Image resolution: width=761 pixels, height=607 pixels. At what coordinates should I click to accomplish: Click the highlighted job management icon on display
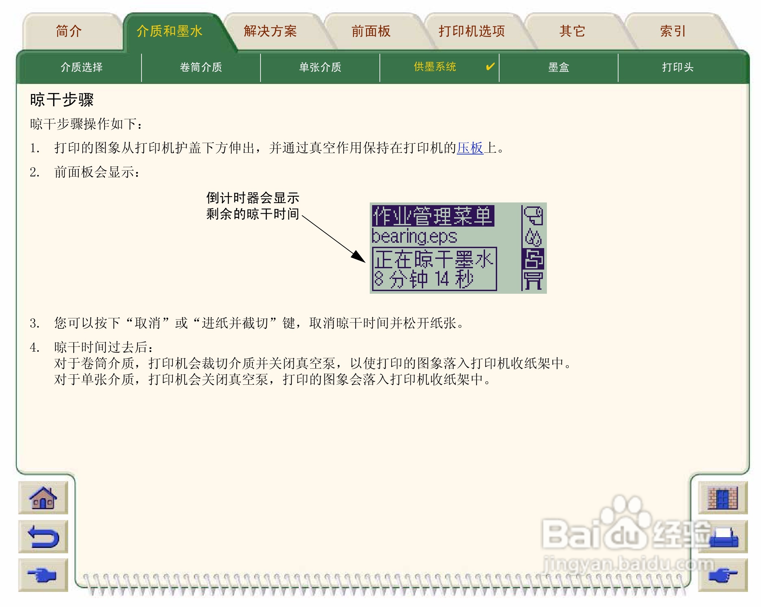[533, 259]
